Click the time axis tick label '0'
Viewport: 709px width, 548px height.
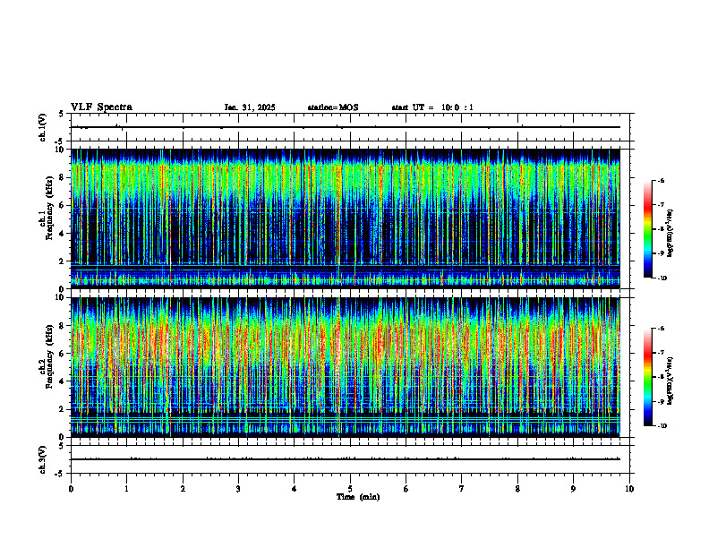[x=71, y=489]
